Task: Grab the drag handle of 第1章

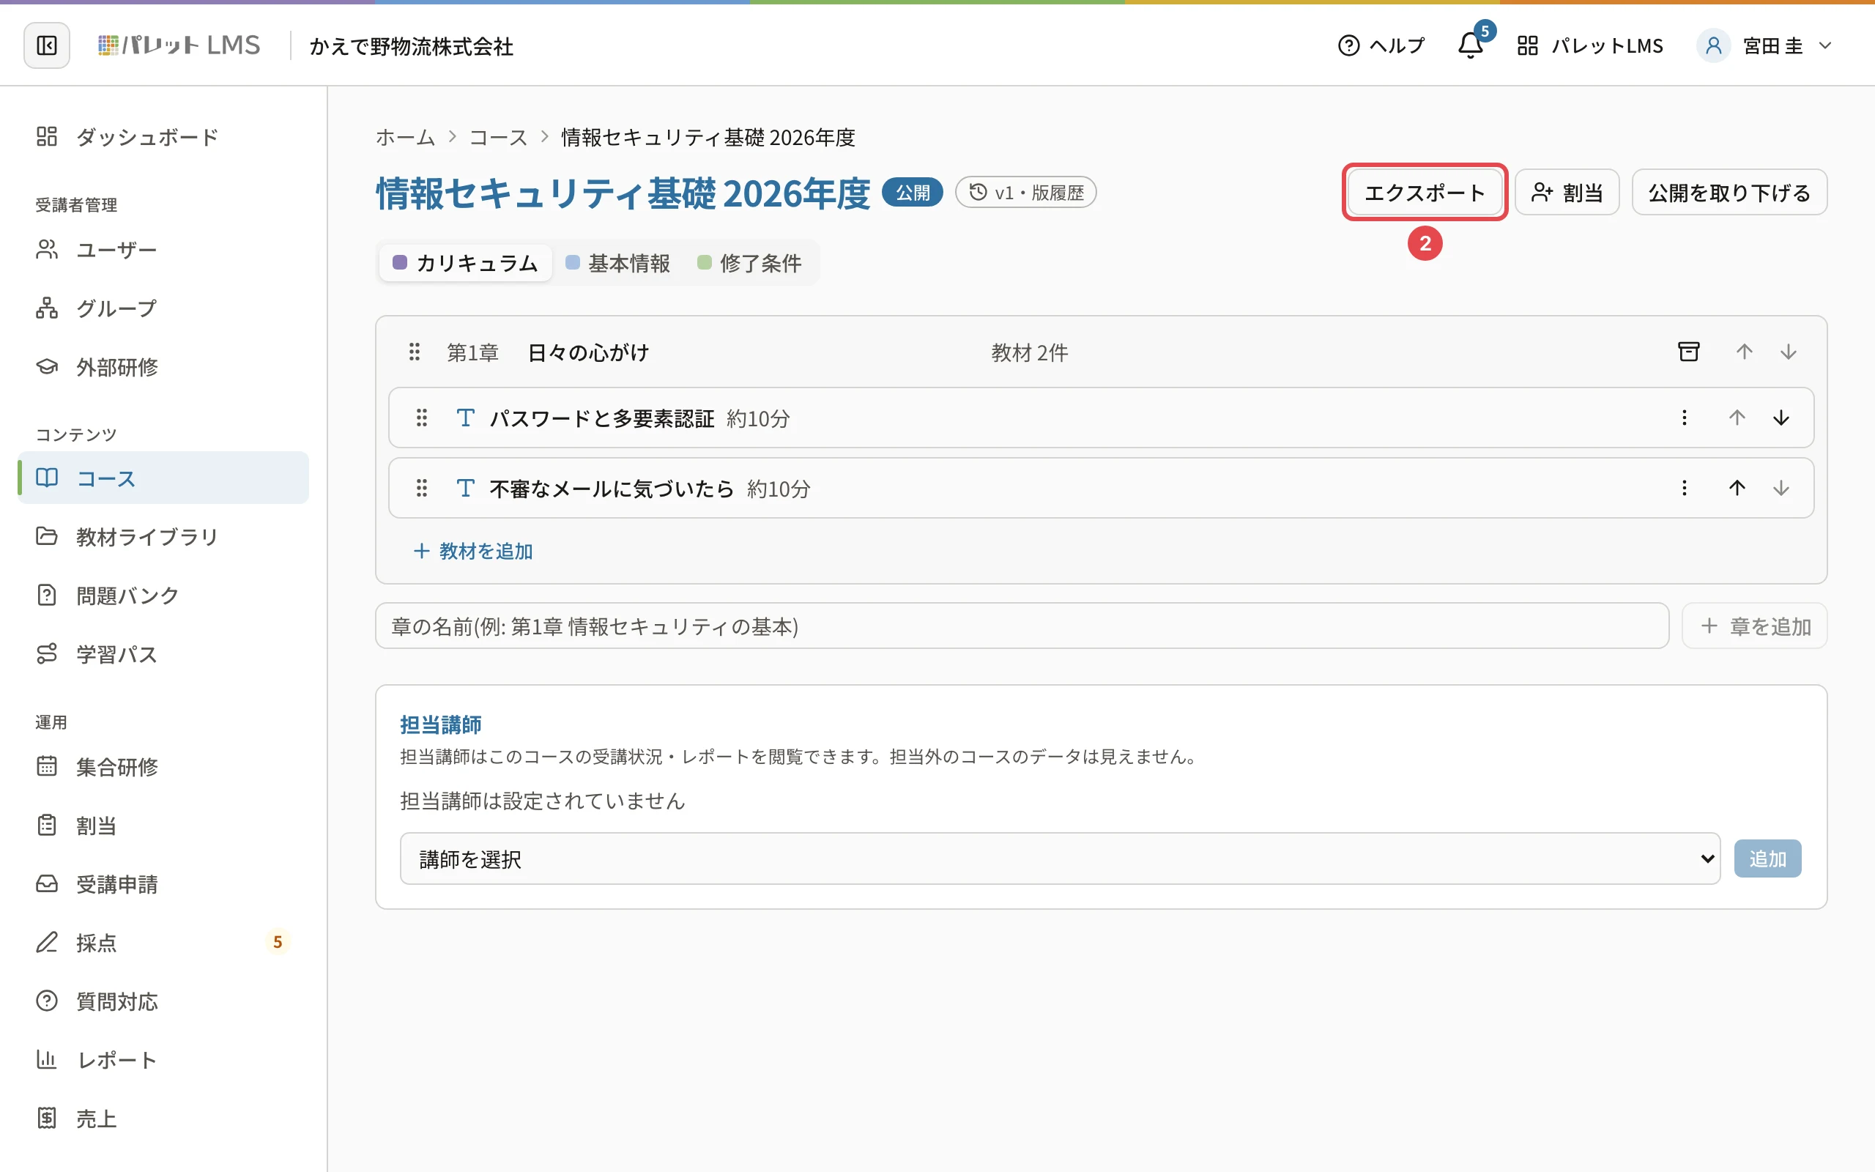Action: point(415,352)
